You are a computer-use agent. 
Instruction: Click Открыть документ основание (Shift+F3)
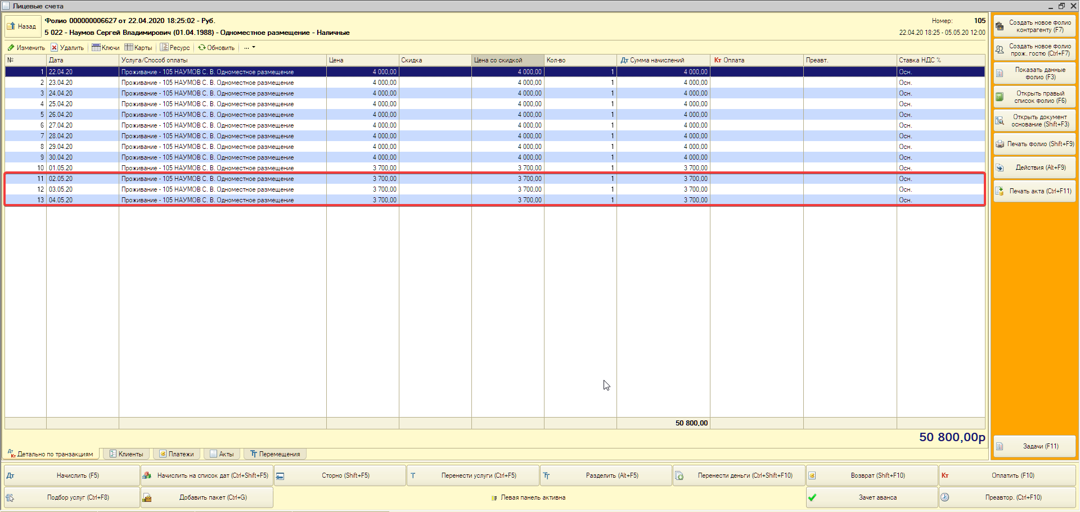tap(1034, 121)
